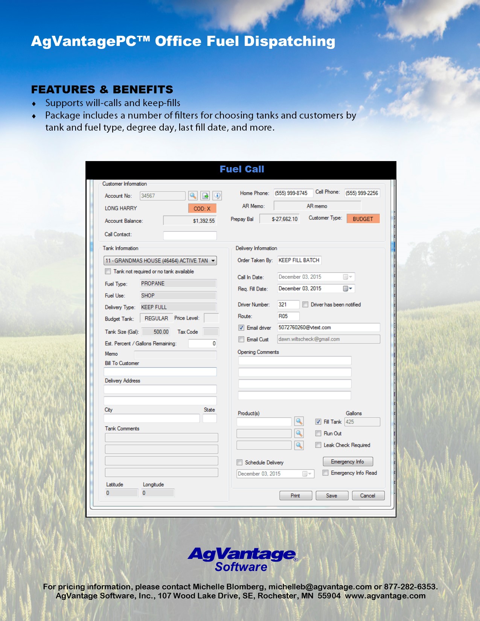Open the Req. Fill Date calendar dropdown
Viewport: 480px width, 621px height.
(348, 289)
